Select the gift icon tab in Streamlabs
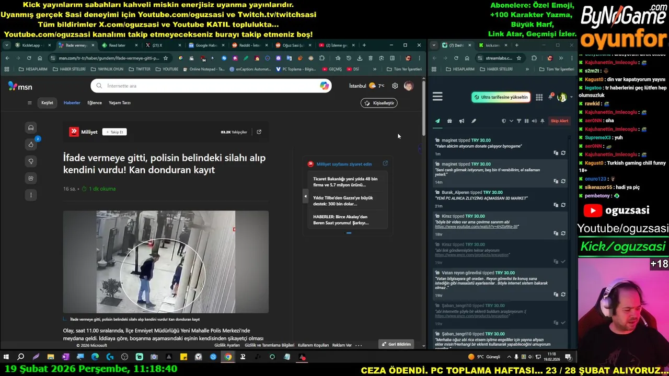Viewport: 669px width, 376px height. [449, 121]
